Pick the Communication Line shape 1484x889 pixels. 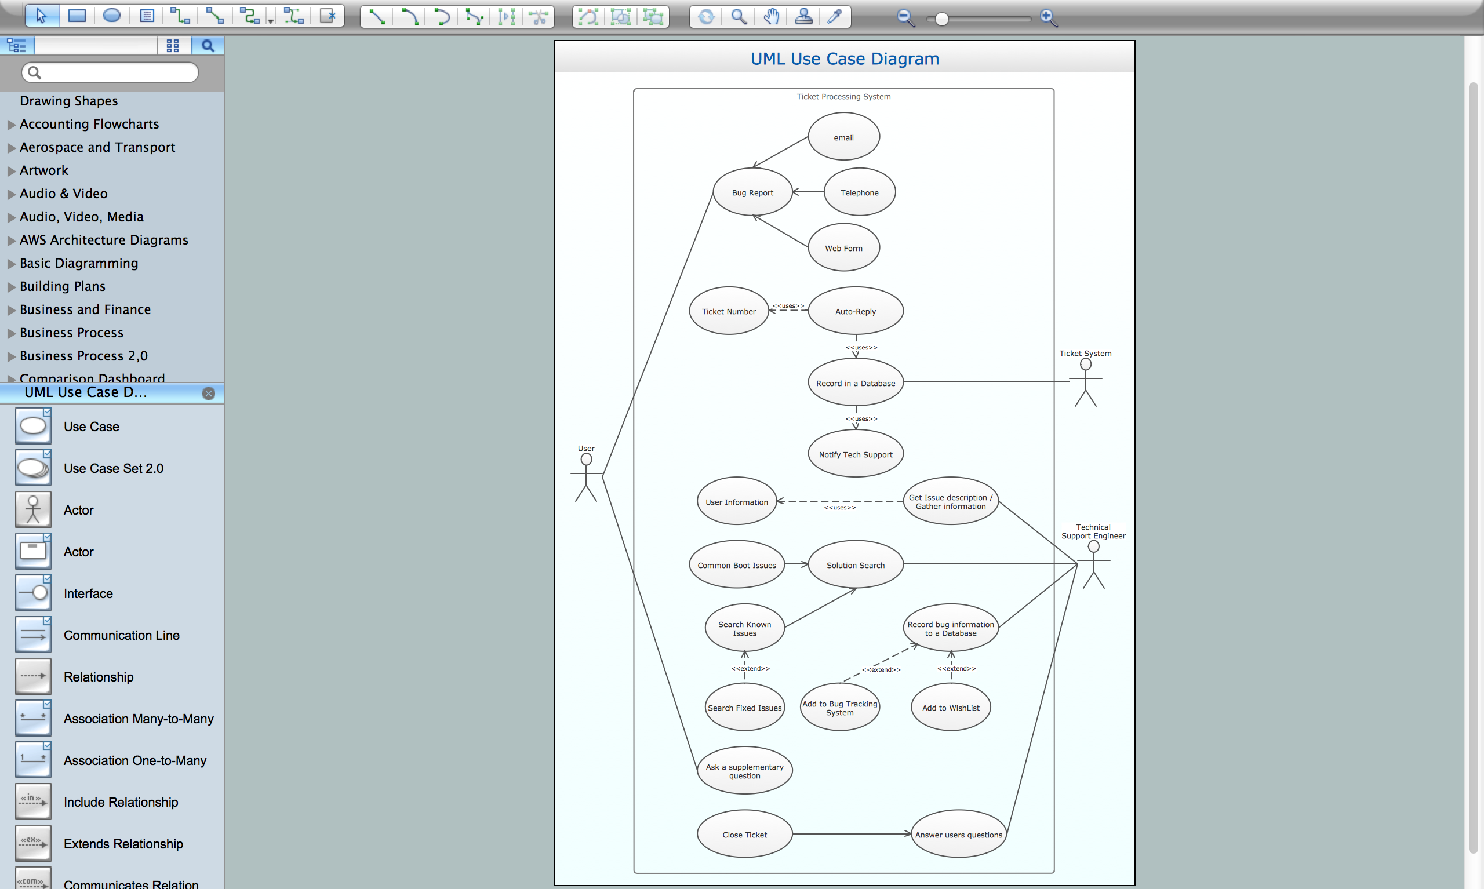121,635
